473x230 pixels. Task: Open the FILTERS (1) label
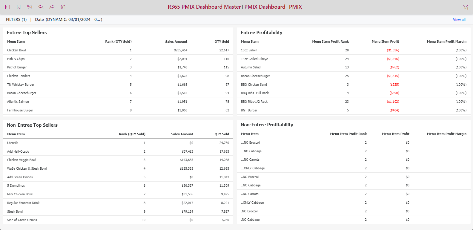(x=16, y=19)
